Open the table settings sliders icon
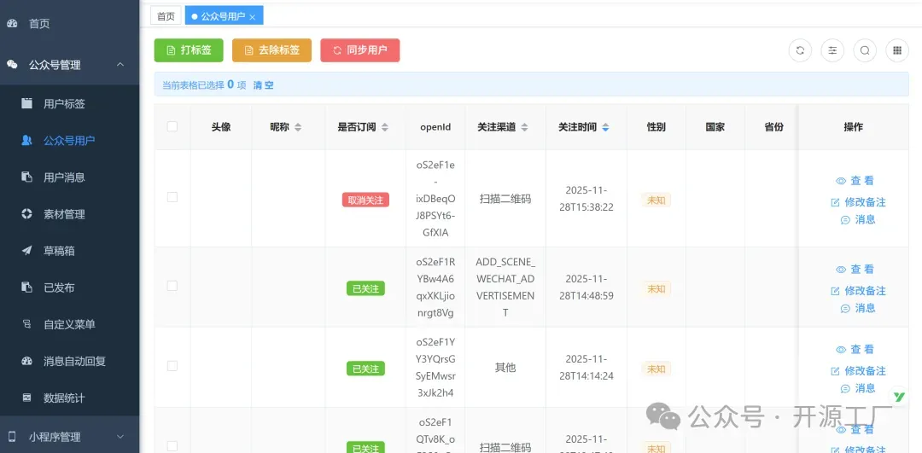Image resolution: width=922 pixels, height=453 pixels. pos(832,50)
